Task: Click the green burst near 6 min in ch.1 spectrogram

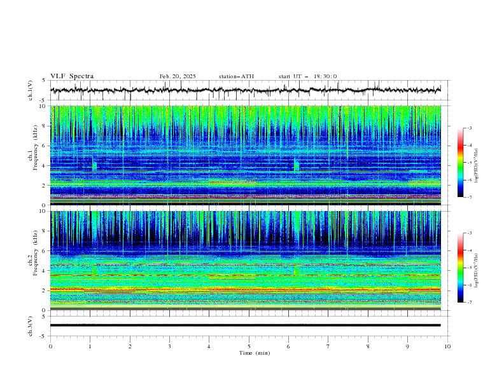Action: 297,165
